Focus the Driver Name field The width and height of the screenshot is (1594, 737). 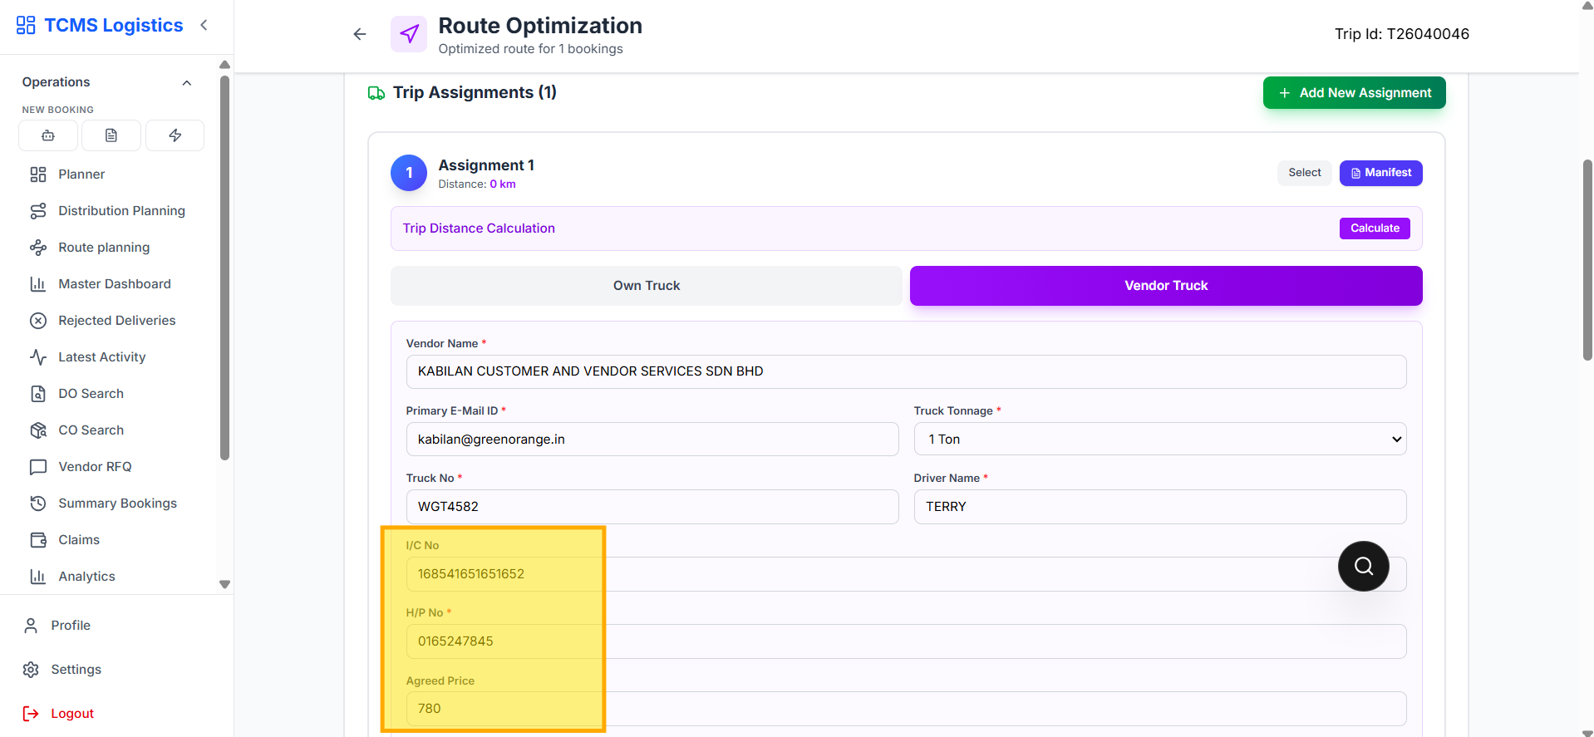[1160, 507]
